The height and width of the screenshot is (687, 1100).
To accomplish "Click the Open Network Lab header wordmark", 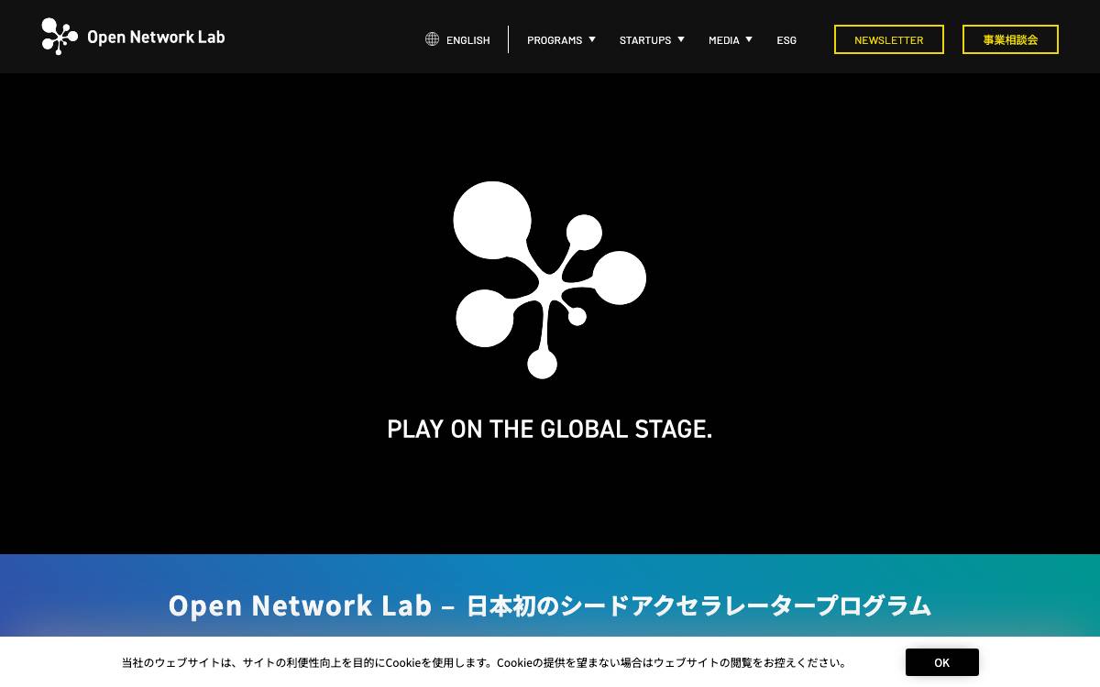I will click(156, 38).
